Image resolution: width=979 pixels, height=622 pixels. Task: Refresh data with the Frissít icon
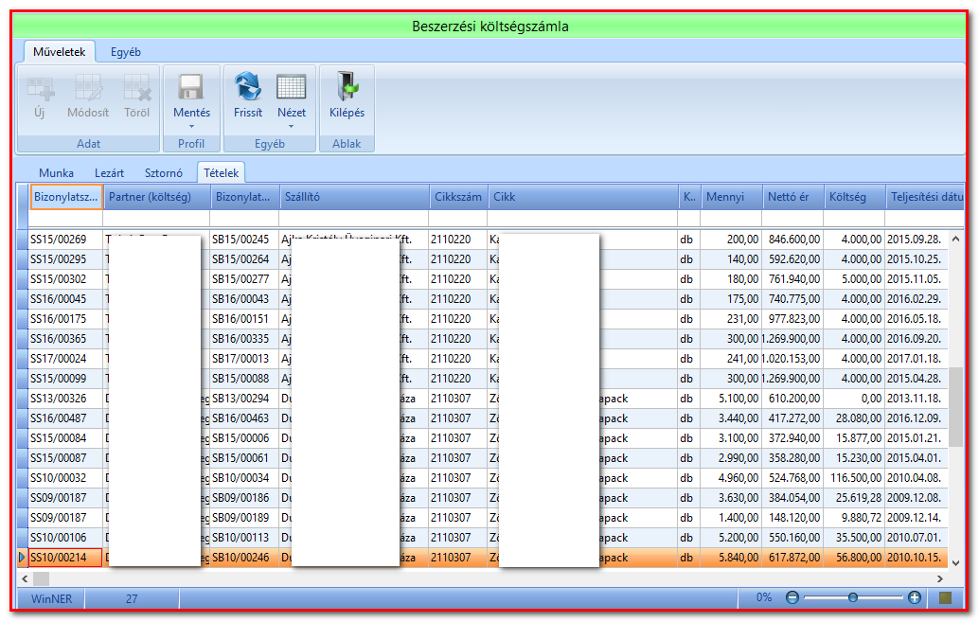[x=248, y=87]
